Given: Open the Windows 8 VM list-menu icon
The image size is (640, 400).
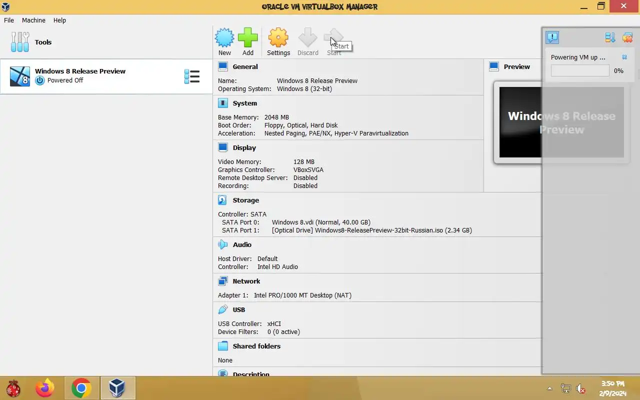Looking at the screenshot, I should point(192,76).
